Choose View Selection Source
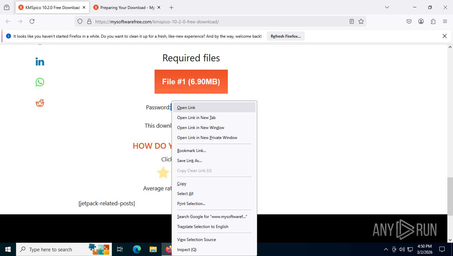Screen dimensions: 453x256 214,239
